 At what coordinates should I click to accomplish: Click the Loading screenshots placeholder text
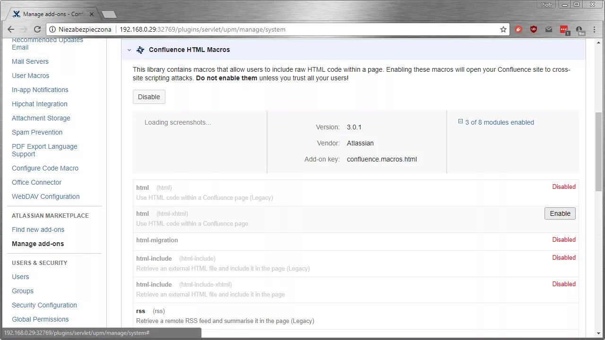click(x=178, y=122)
